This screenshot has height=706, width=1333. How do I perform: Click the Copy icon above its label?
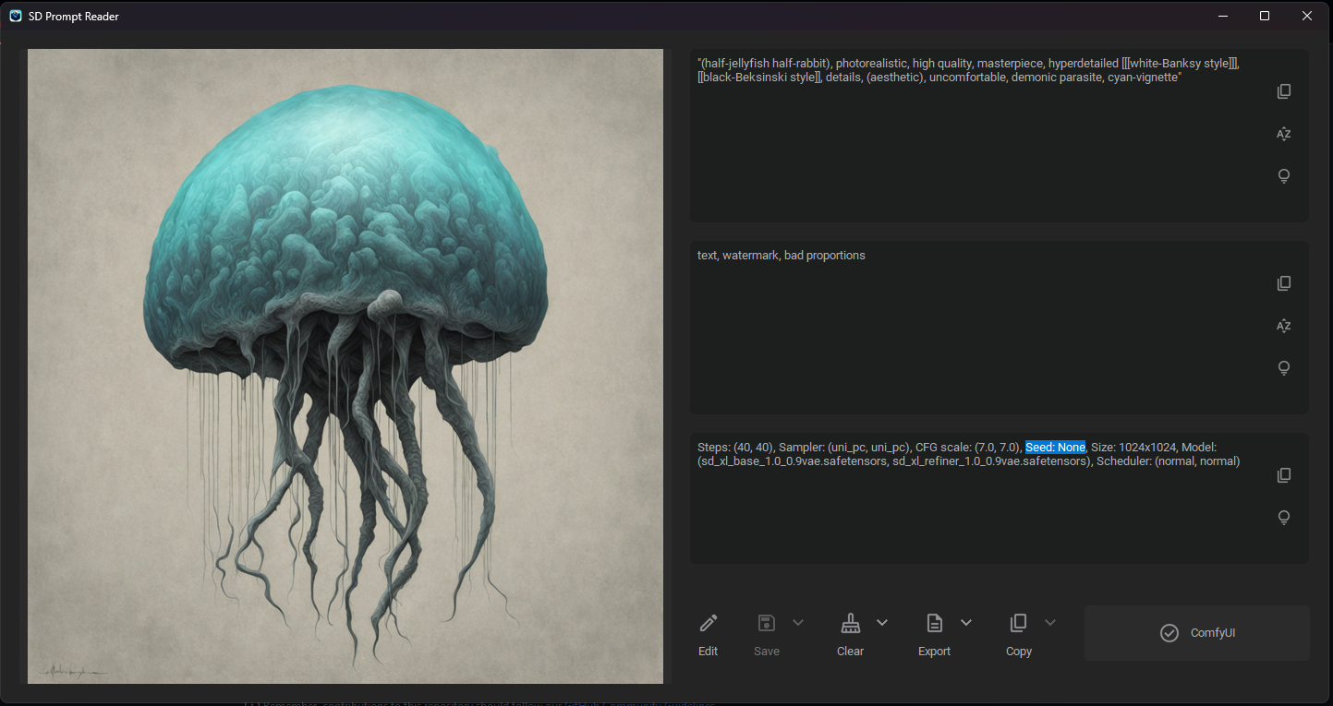point(1018,622)
